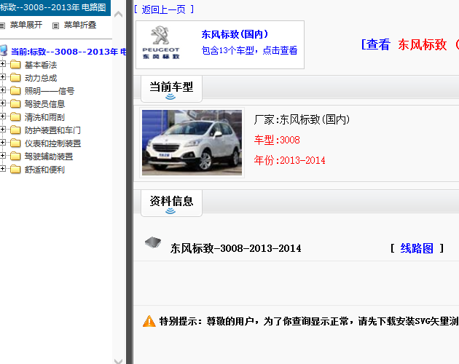This screenshot has width=459, height=364.
Task: Click the 照明——信号 folder icon
Action: pyautogui.click(x=15, y=91)
